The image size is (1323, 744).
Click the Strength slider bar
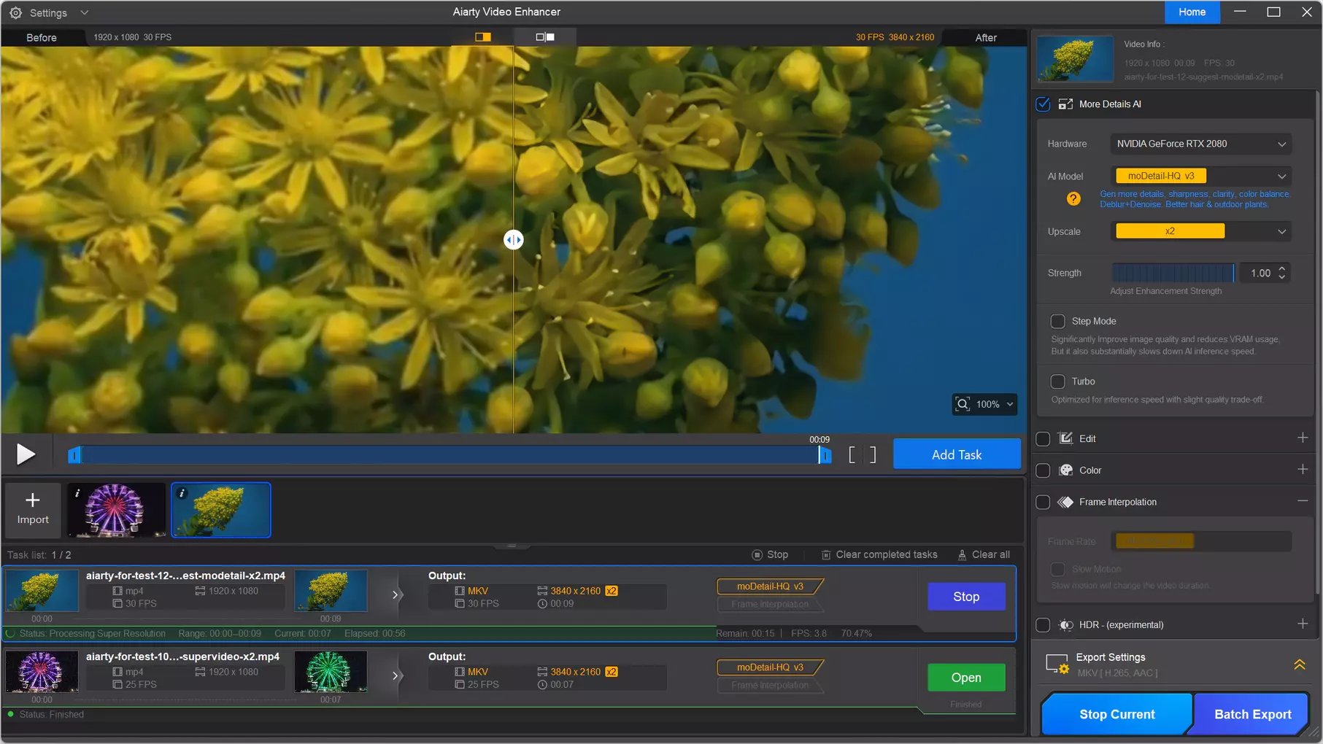click(x=1173, y=273)
